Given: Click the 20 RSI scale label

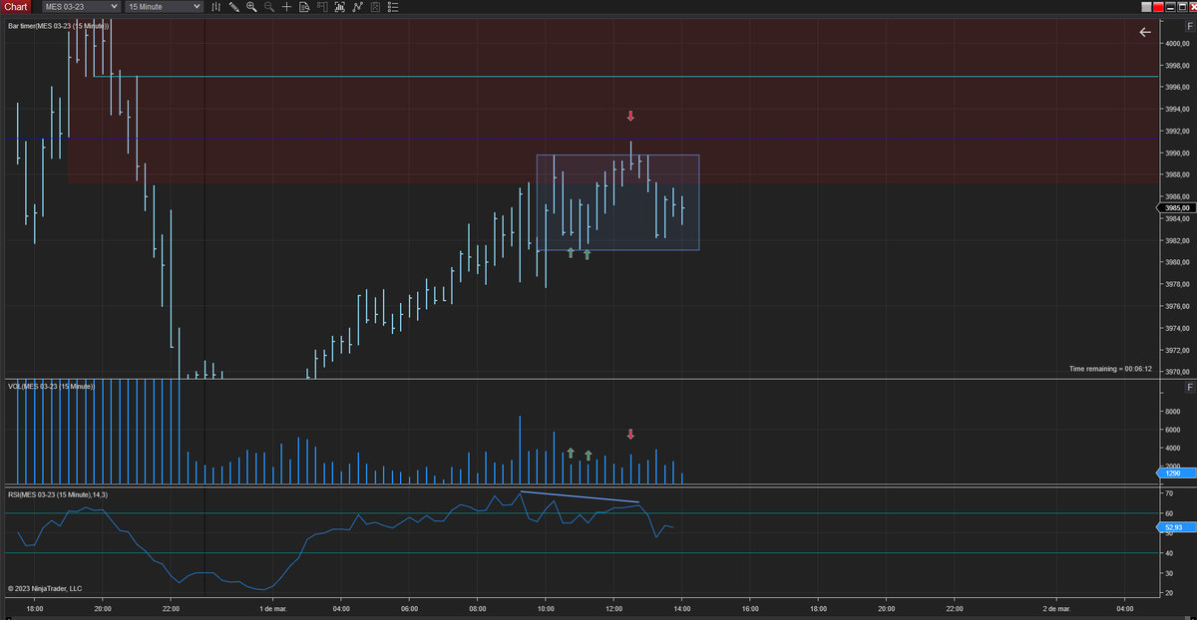Looking at the screenshot, I should [x=1168, y=593].
